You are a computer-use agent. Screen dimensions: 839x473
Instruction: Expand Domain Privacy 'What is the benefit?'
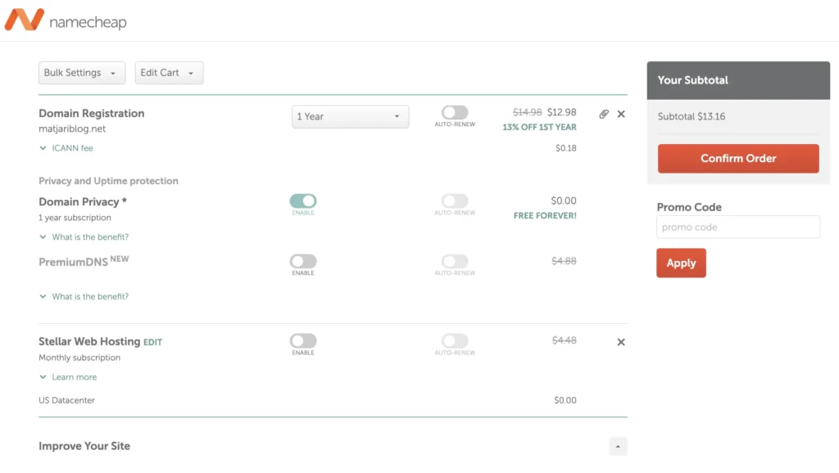click(84, 236)
